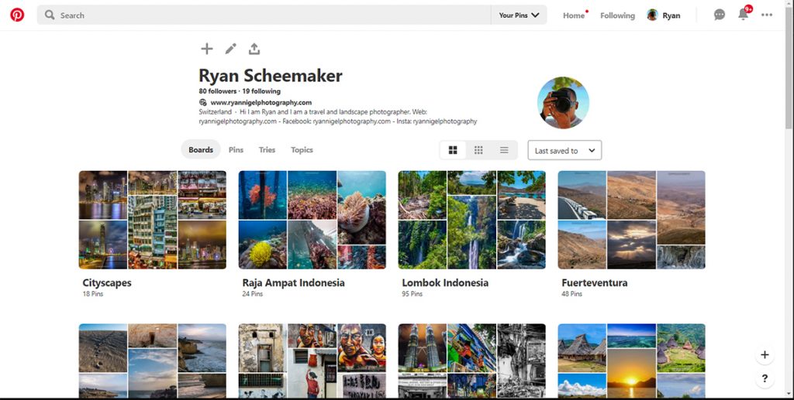Switch to compact grid view

478,150
